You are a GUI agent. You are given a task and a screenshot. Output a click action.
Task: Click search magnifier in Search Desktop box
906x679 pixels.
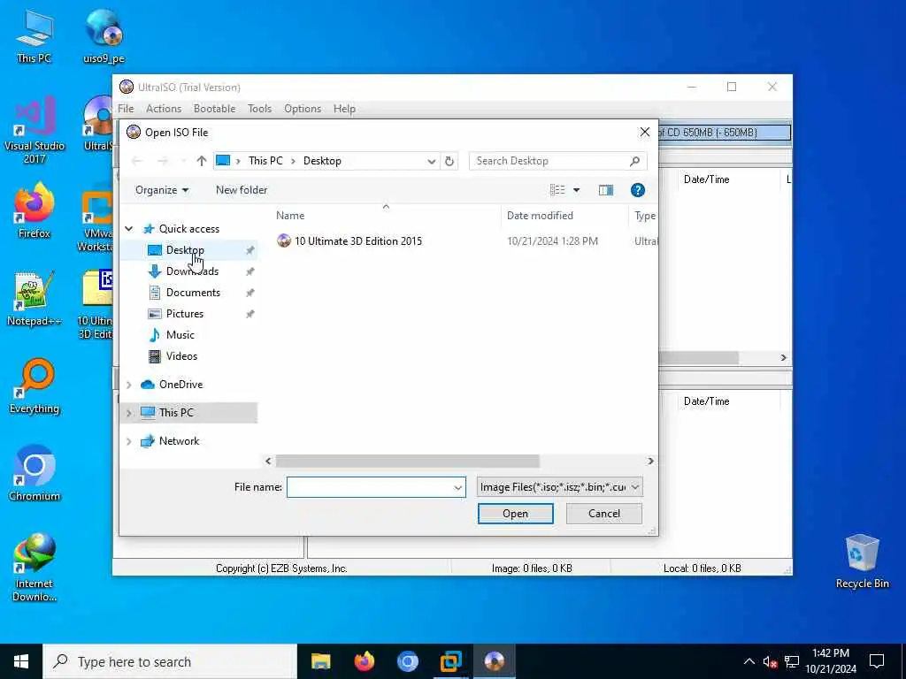click(634, 161)
